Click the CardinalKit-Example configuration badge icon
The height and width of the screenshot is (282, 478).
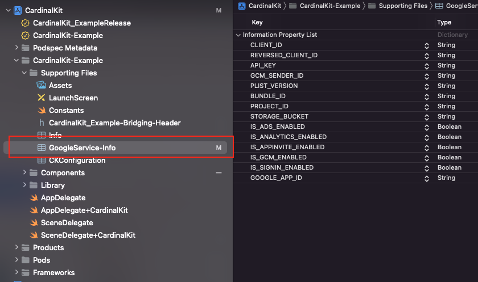coord(25,35)
